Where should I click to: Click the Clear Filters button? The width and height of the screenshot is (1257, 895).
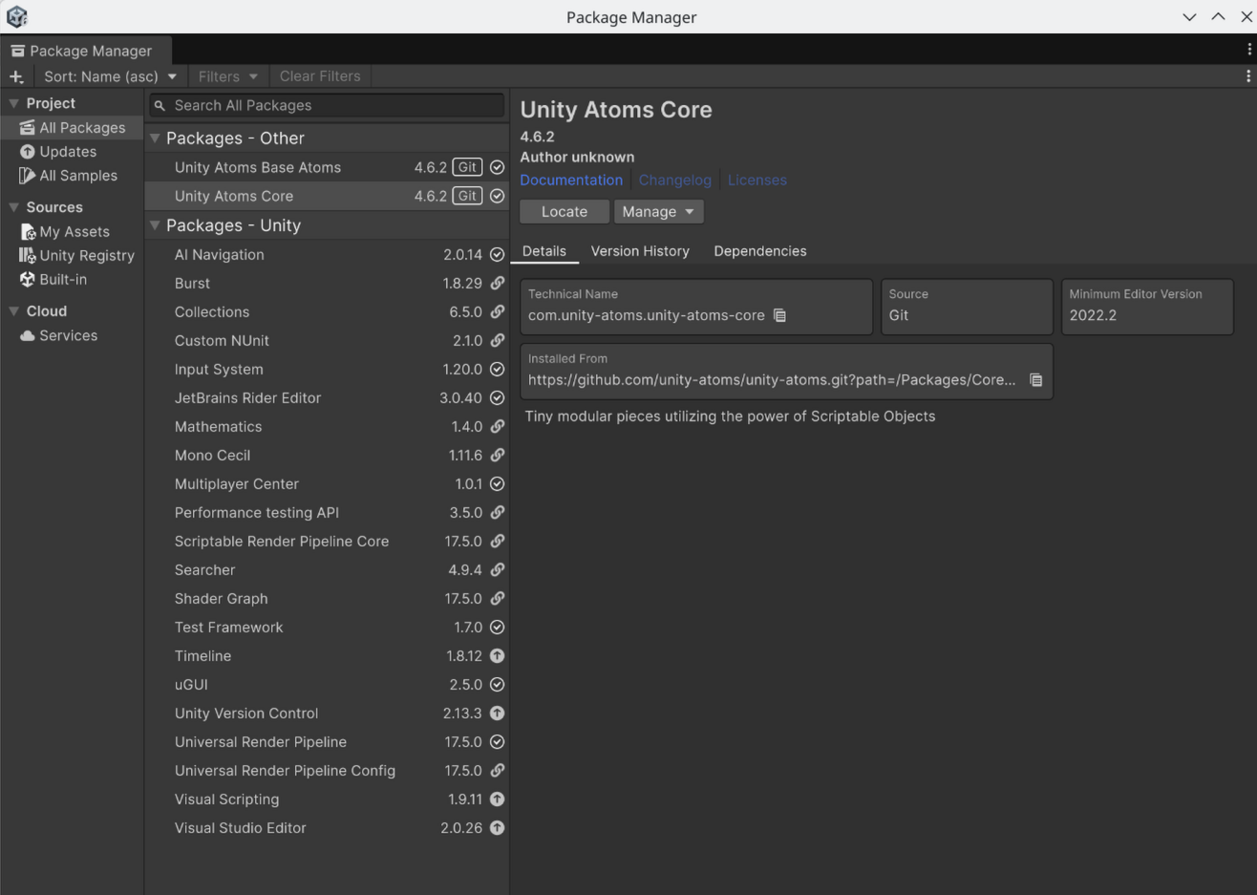point(320,76)
